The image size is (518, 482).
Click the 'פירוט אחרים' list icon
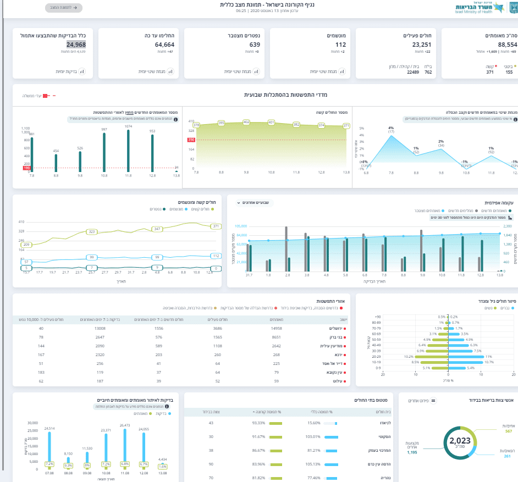pos(433,401)
